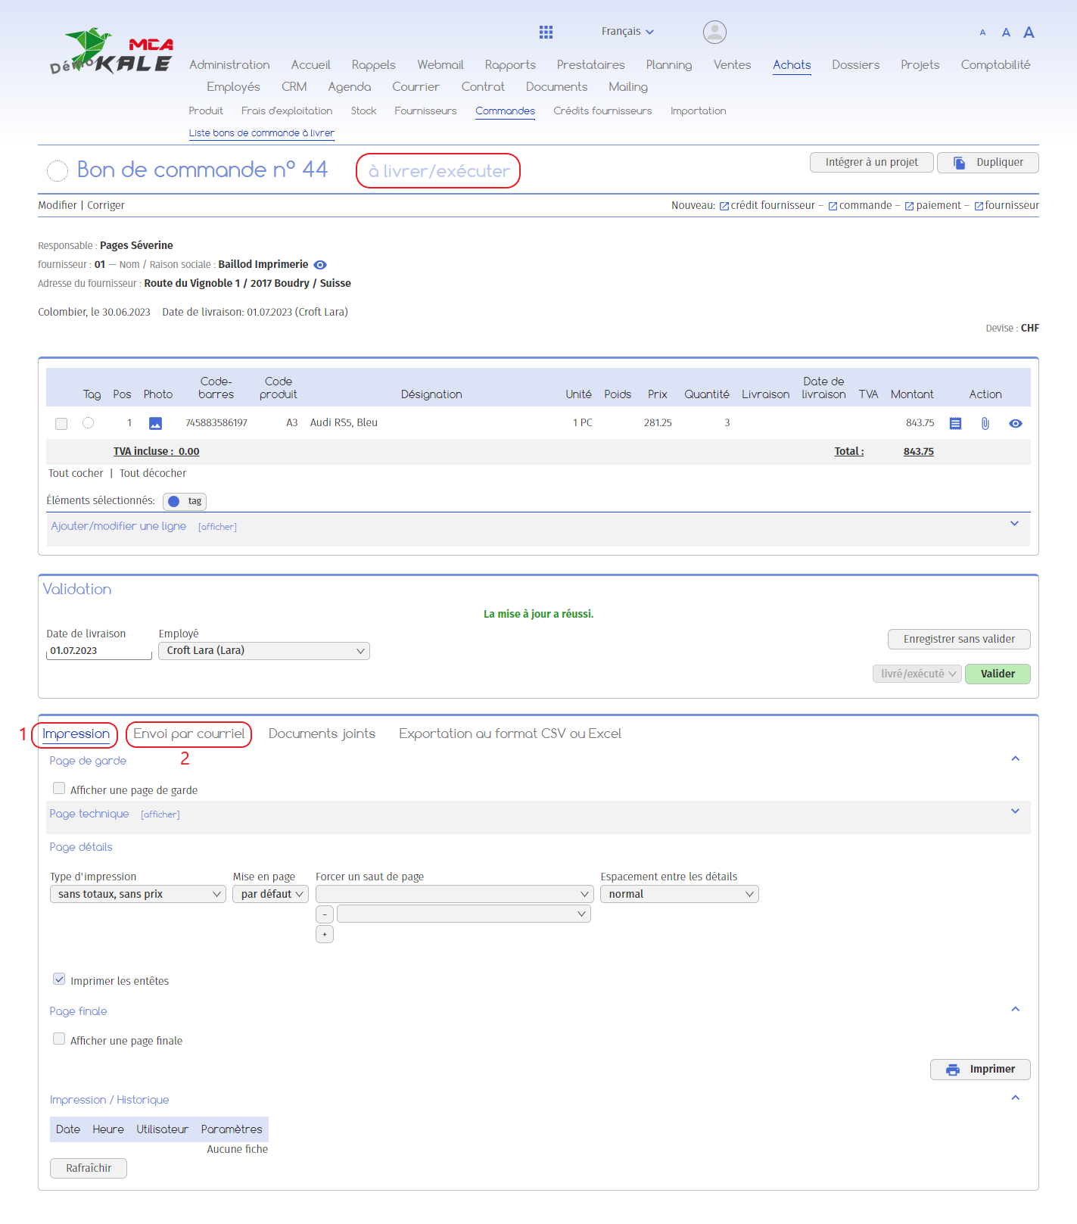Expand Ajouter/modifier une ligne chevron
1077x1224 pixels.
pyautogui.click(x=1015, y=524)
